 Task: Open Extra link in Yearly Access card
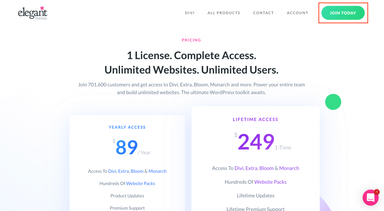(123, 171)
